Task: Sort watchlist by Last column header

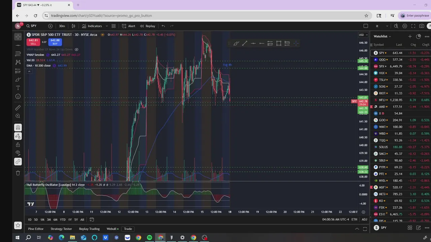Action: click(x=399, y=45)
